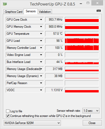This screenshot has height=129, width=105.
Task: Switch to the Validation tab
Action: [x=45, y=12]
